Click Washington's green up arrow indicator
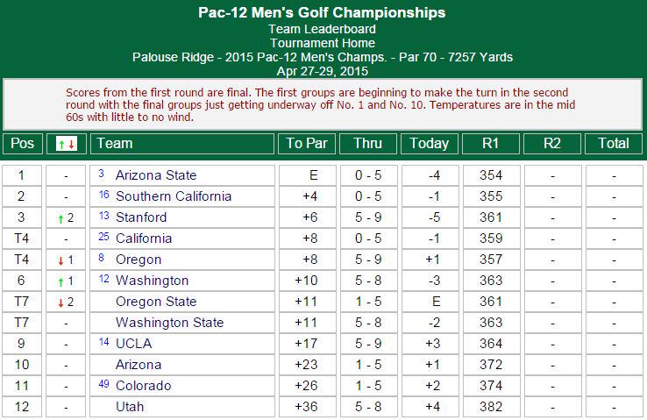This screenshot has height=420, width=647. point(60,281)
